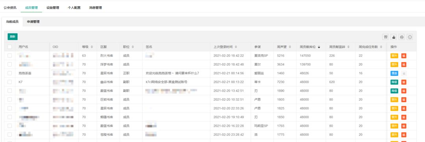Switch to the 申请管理 tab
The image size is (425, 142).
[x=33, y=22]
